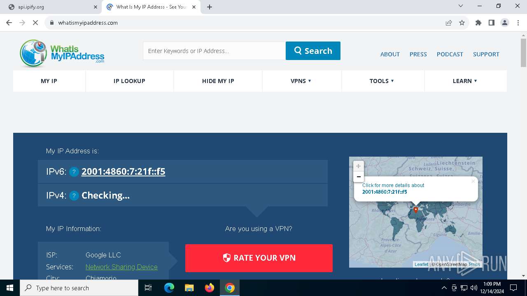Click the page vertical scrollbar thumb
This screenshot has width=527, height=296.
(x=523, y=53)
